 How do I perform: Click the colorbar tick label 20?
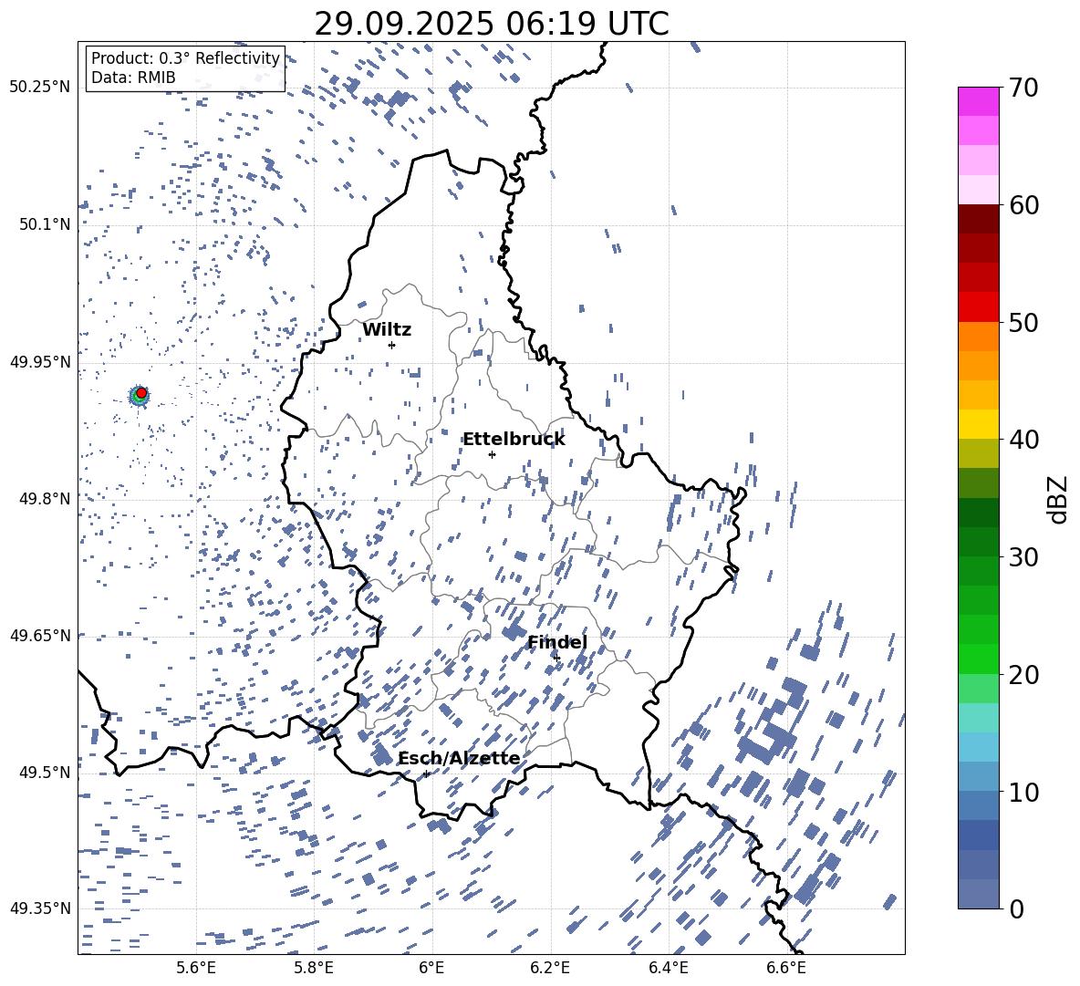(1023, 674)
